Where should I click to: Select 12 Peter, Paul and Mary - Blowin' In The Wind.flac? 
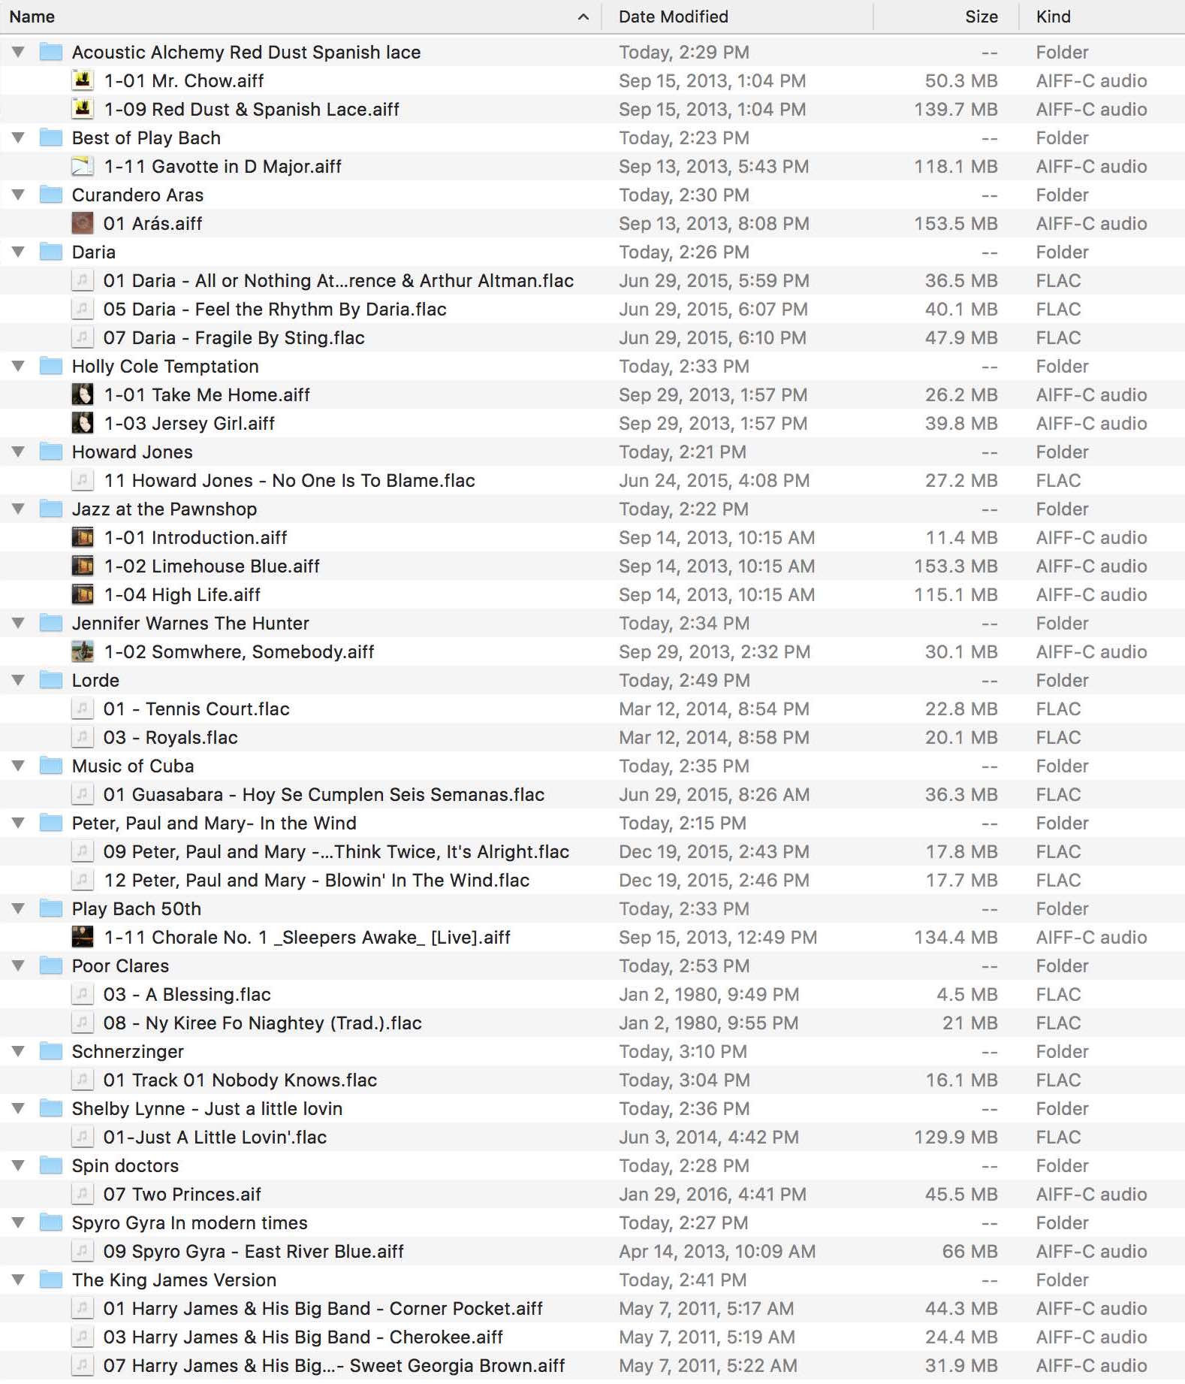592,880
